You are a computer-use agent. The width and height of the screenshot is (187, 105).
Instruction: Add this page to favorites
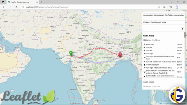[164, 7]
